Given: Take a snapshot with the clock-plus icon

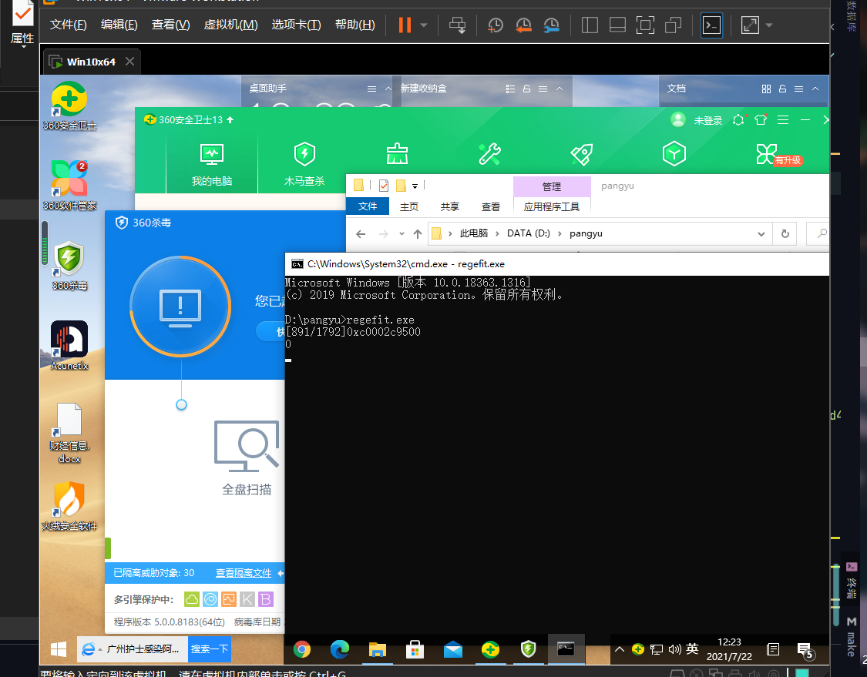Looking at the screenshot, I should 495,25.
